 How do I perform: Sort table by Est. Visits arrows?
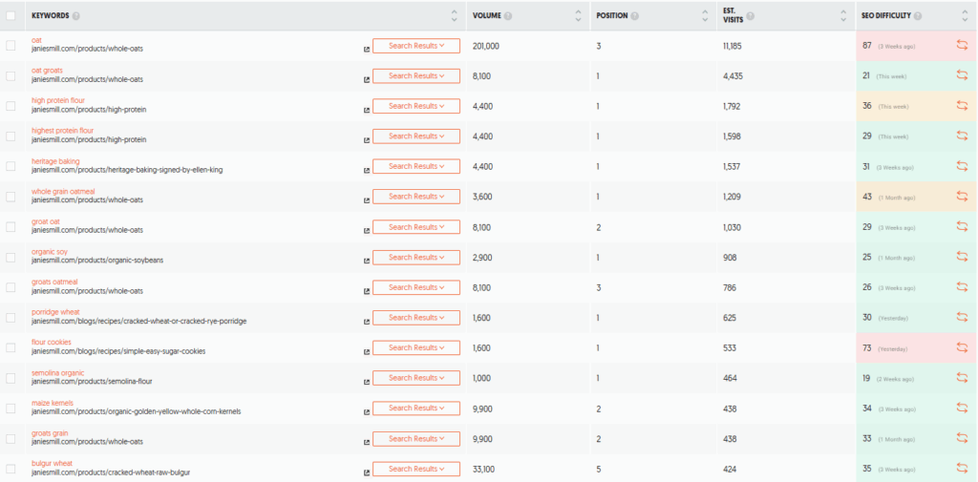pyautogui.click(x=842, y=15)
